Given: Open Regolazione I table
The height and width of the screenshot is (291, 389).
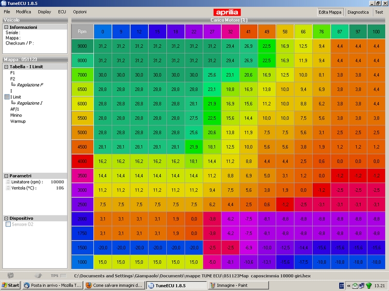Looking at the screenshot, I should point(30,103).
